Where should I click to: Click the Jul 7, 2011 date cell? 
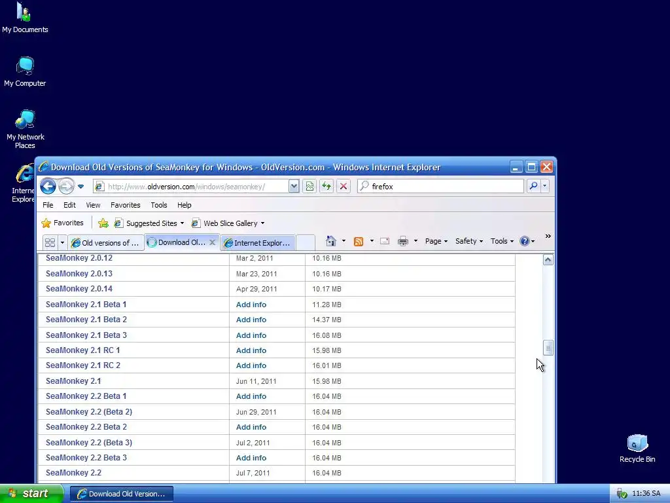click(253, 473)
